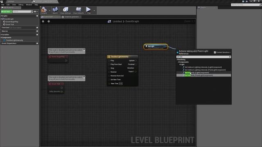Click the Play from Start input pin
The width and height of the screenshot is (262, 147).
pos(109,65)
